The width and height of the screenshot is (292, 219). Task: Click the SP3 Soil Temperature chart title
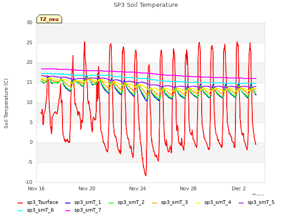[146, 5]
